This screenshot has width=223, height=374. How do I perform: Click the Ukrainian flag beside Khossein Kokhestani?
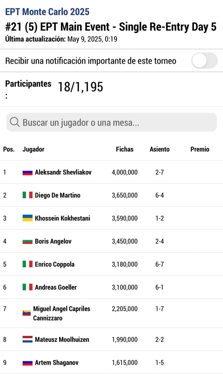pyautogui.click(x=27, y=218)
